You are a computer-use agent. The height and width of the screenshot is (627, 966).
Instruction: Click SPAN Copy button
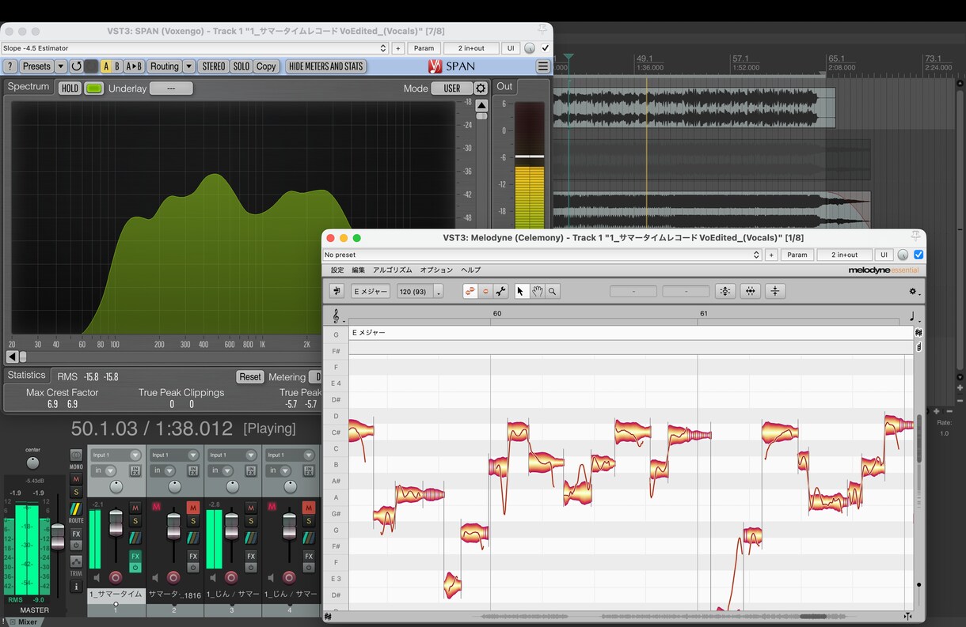click(x=266, y=66)
